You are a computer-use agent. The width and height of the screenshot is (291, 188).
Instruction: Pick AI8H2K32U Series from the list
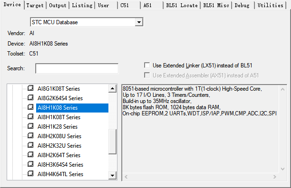[x=59, y=146]
